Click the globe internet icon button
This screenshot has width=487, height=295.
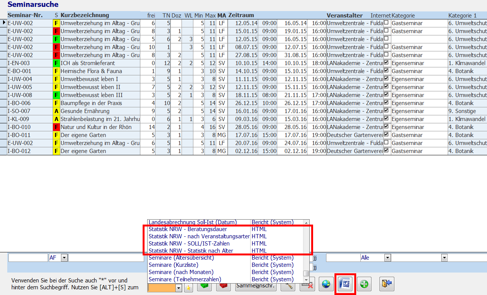pyautogui.click(x=326, y=284)
